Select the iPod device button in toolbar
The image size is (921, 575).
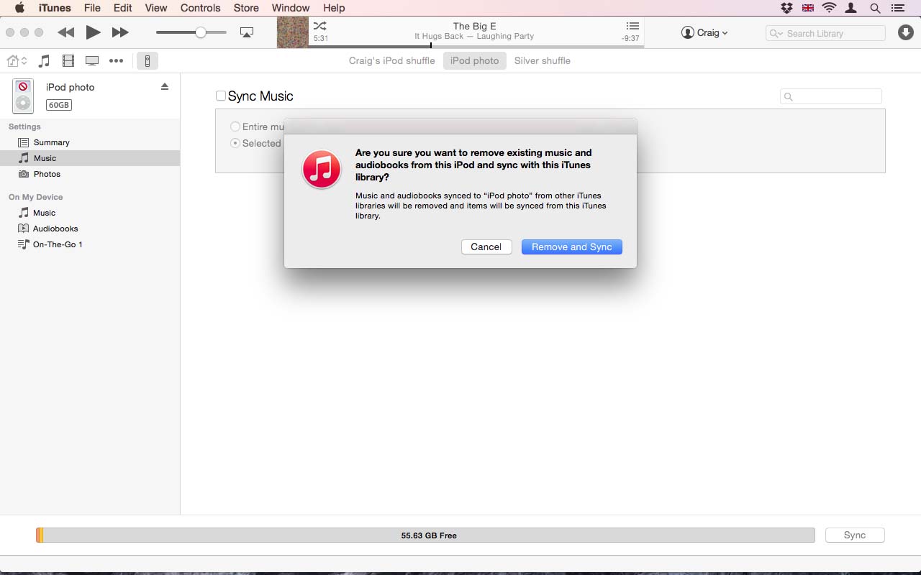click(147, 61)
